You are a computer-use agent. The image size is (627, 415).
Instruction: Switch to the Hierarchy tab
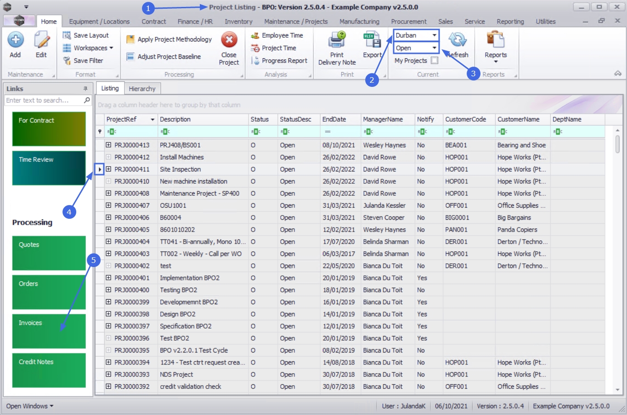click(142, 89)
